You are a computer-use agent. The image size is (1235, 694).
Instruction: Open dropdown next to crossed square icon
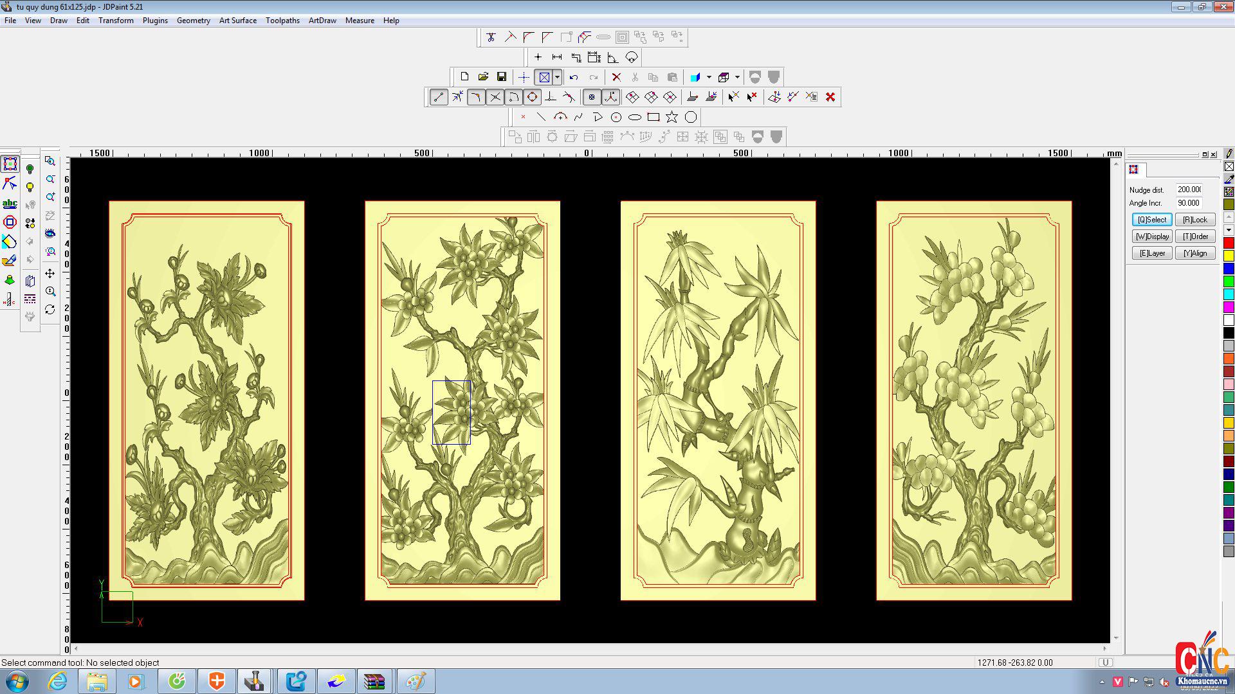(557, 77)
